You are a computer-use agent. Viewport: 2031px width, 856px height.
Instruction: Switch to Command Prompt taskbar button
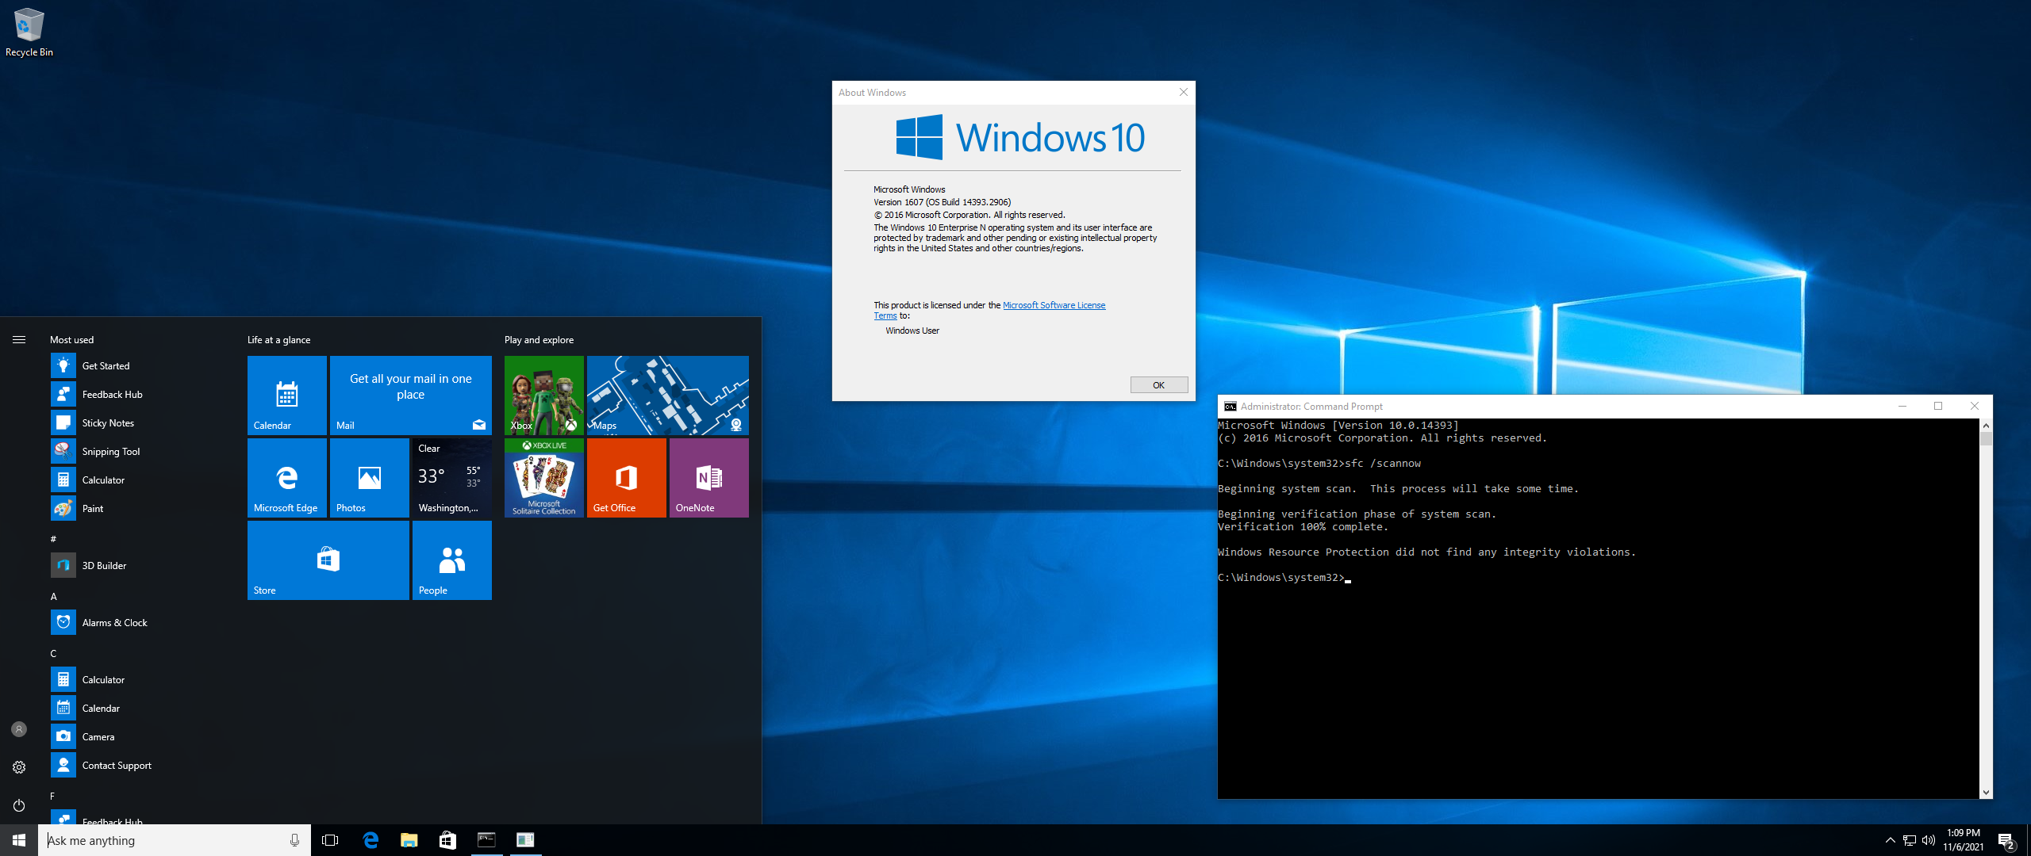point(486,840)
